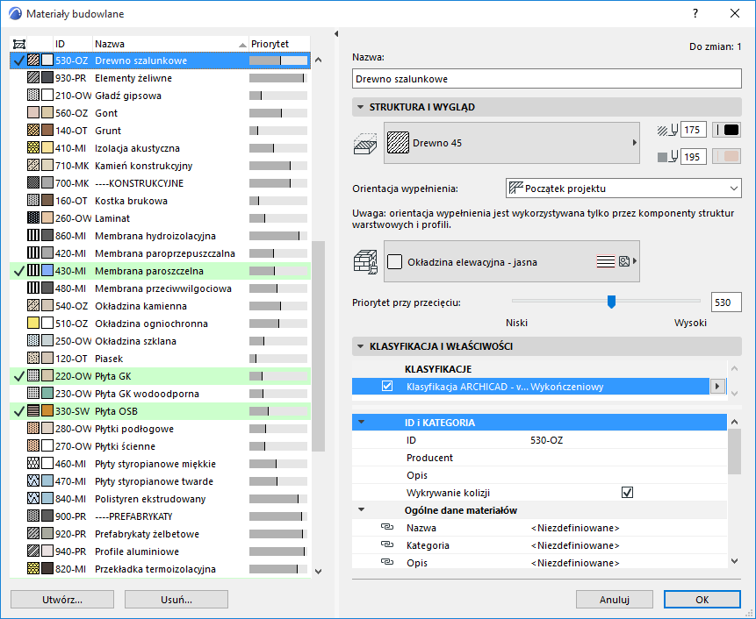The height and width of the screenshot is (619, 756).
Task: Select Płyty styropianowe twarde material
Action: [x=160, y=480]
